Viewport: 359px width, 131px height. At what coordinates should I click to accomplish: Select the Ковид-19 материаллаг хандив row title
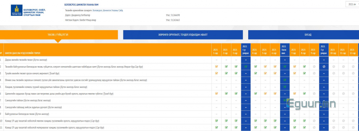pos(54,127)
